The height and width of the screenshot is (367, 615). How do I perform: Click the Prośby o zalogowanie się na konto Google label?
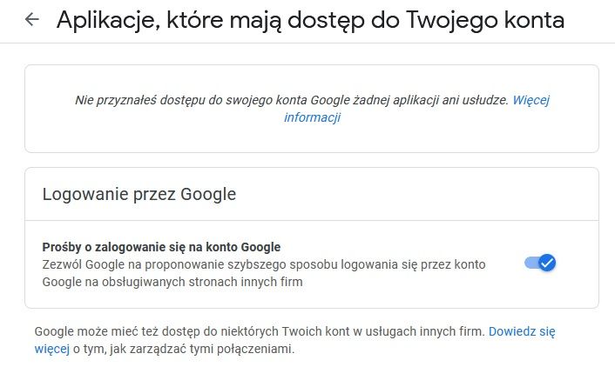(x=161, y=247)
